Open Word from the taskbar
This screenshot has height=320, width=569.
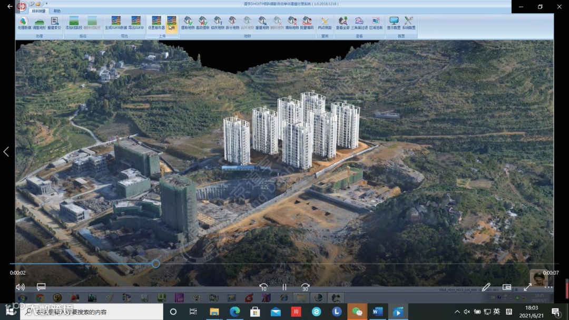(x=377, y=312)
